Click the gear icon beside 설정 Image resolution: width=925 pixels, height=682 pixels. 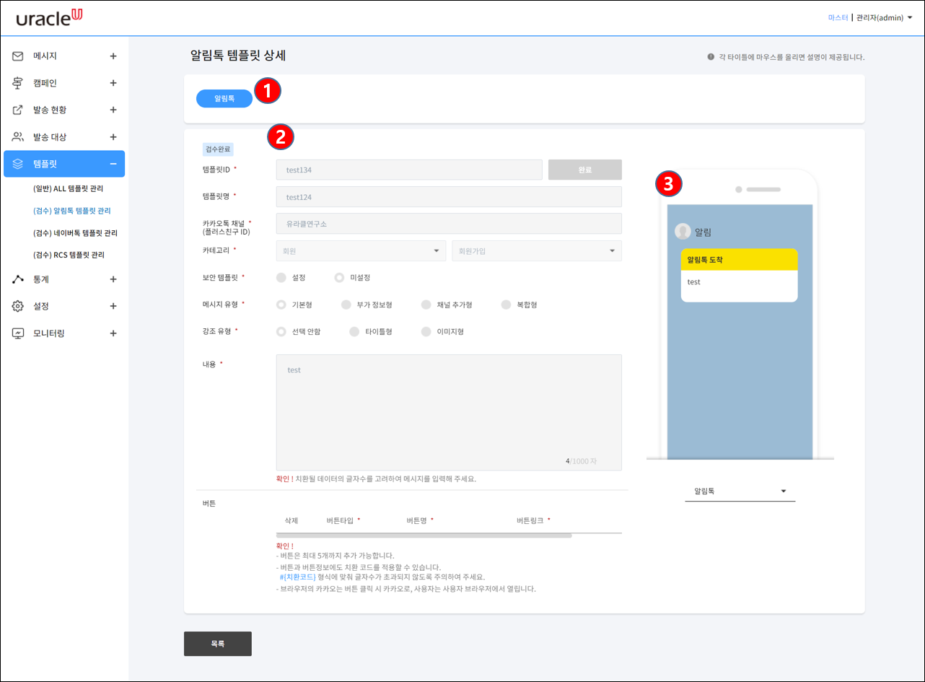click(18, 306)
